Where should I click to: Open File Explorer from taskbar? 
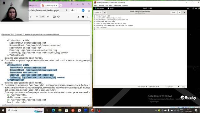tap(60, 110)
